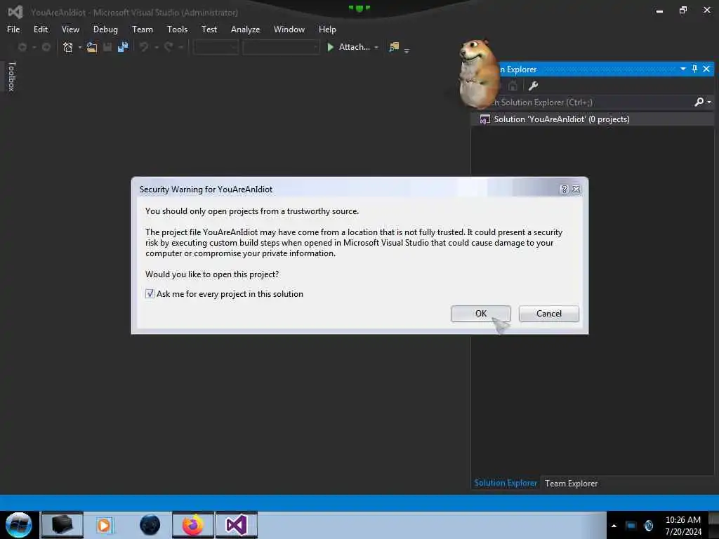Open the Tools menu
The image size is (719, 539).
coord(177,29)
